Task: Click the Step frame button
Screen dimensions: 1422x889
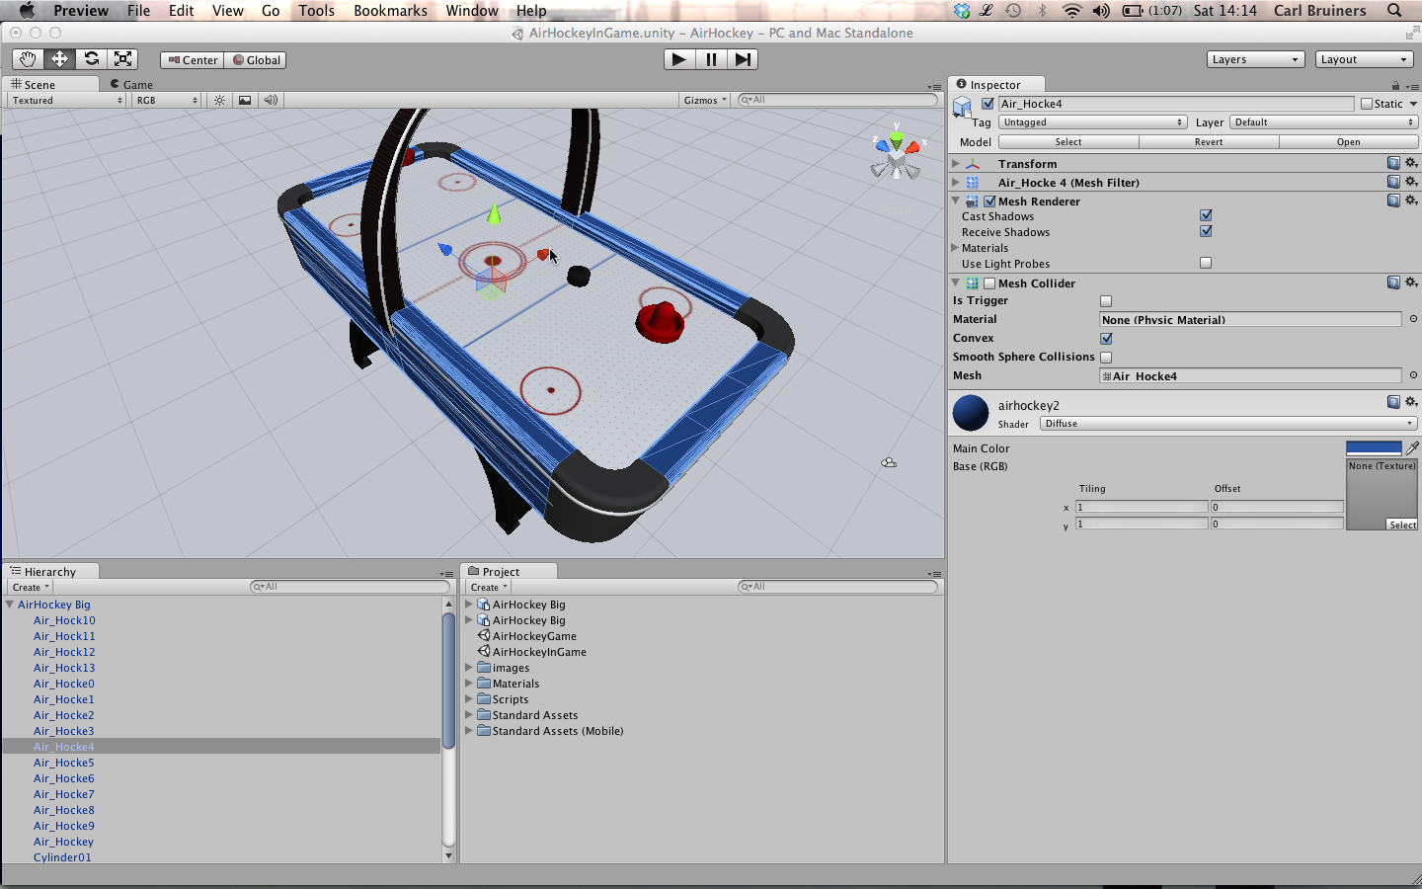Action: [x=743, y=59]
